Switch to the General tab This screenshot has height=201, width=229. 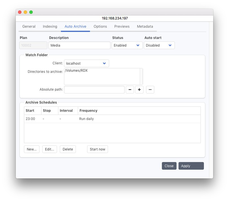point(29,27)
